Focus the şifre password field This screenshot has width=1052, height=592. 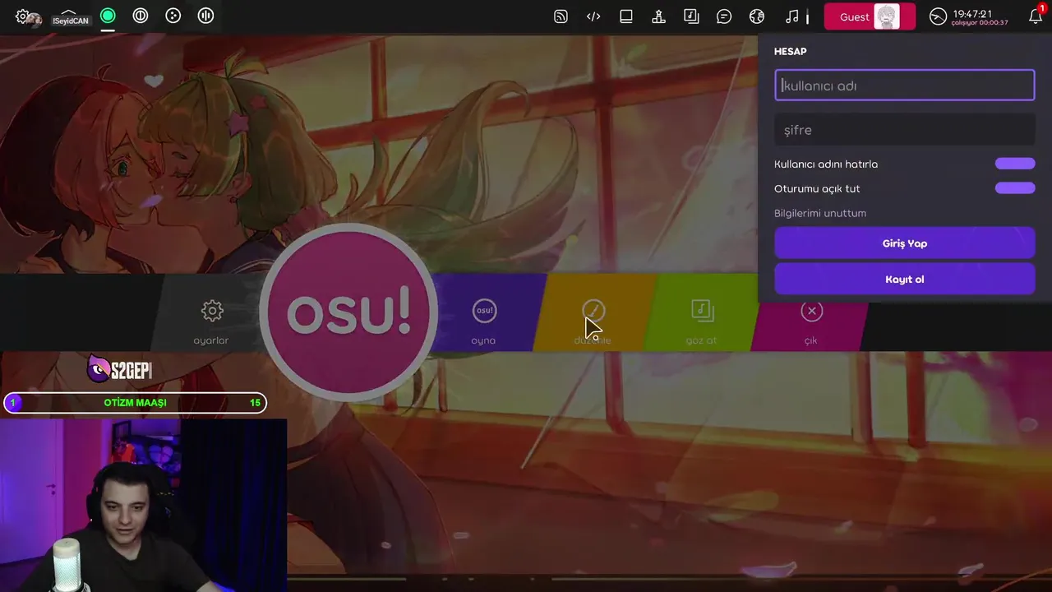904,130
